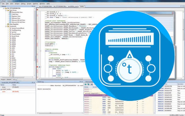Pin the Debug panel

[x=32, y=6]
